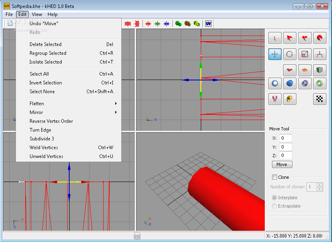This screenshot has width=332, height=242.
Task: Click the Move Tool Y input field
Action: [x=286, y=147]
